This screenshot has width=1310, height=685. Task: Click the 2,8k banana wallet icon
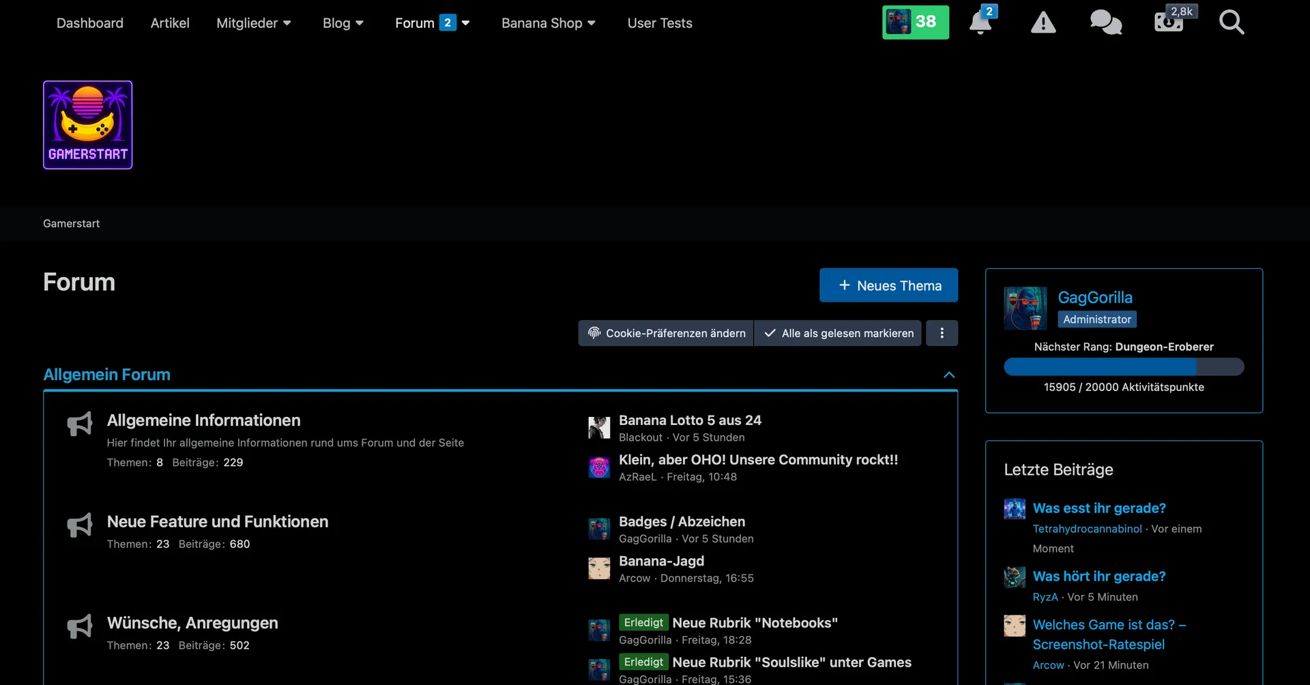point(1169,22)
